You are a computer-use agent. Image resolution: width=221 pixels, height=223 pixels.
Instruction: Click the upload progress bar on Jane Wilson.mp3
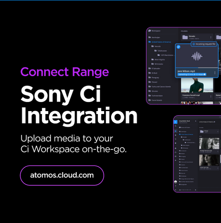click(x=197, y=68)
